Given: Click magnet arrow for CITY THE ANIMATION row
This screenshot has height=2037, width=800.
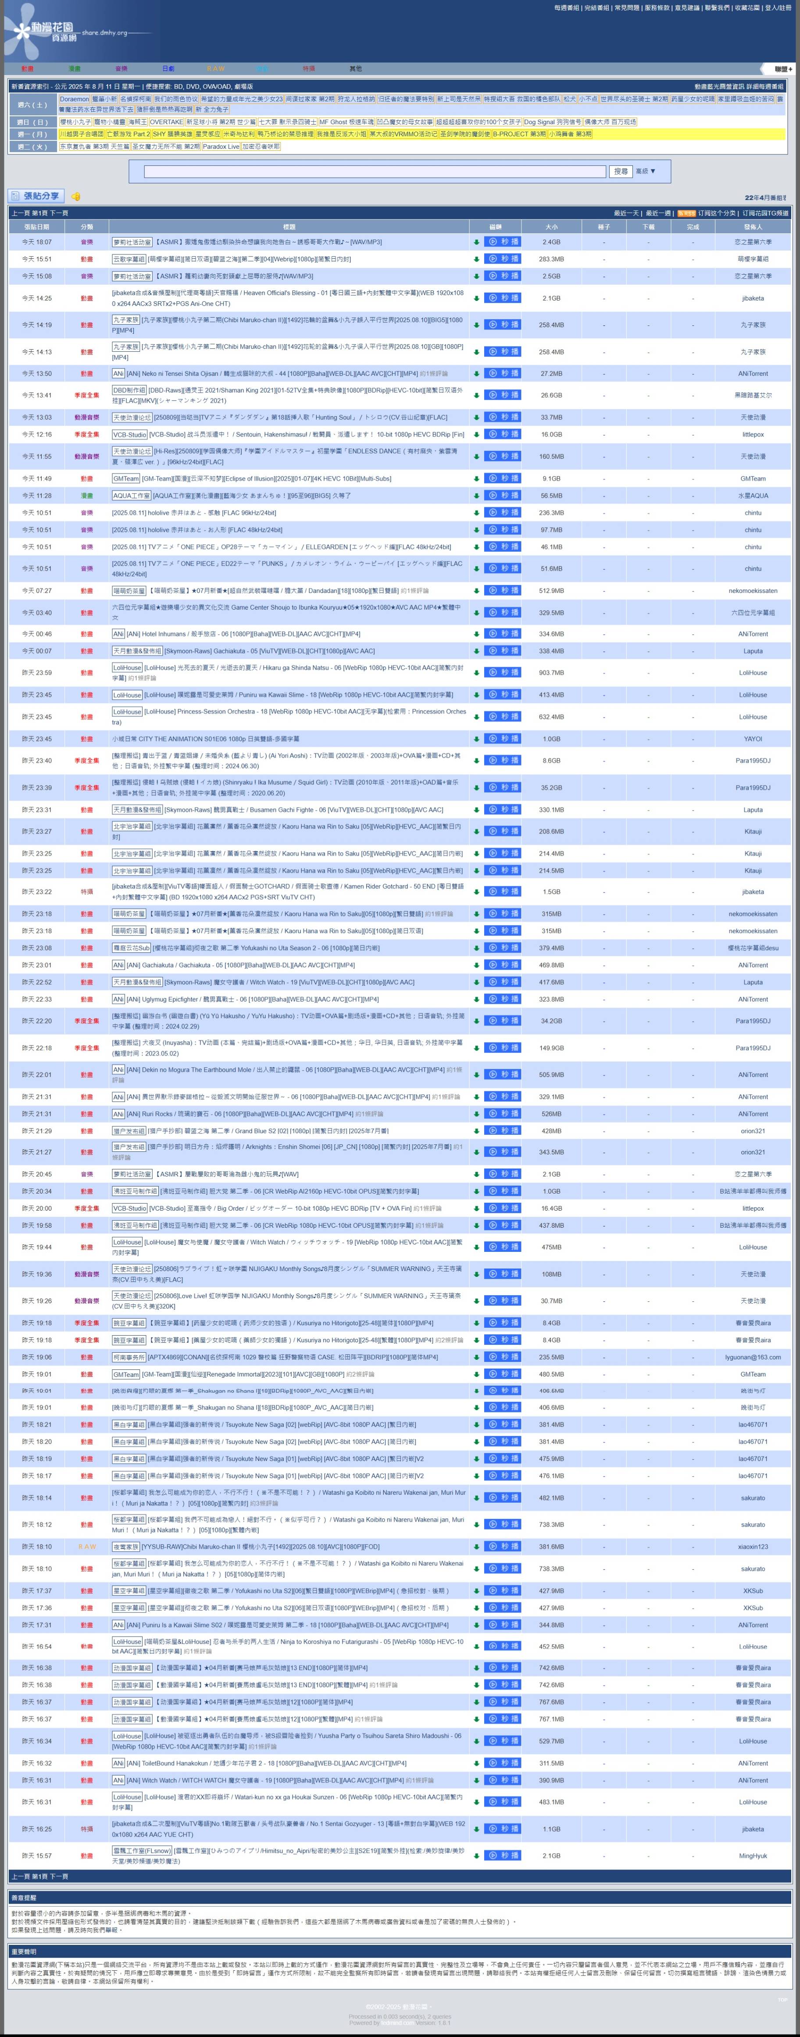Looking at the screenshot, I should (476, 739).
